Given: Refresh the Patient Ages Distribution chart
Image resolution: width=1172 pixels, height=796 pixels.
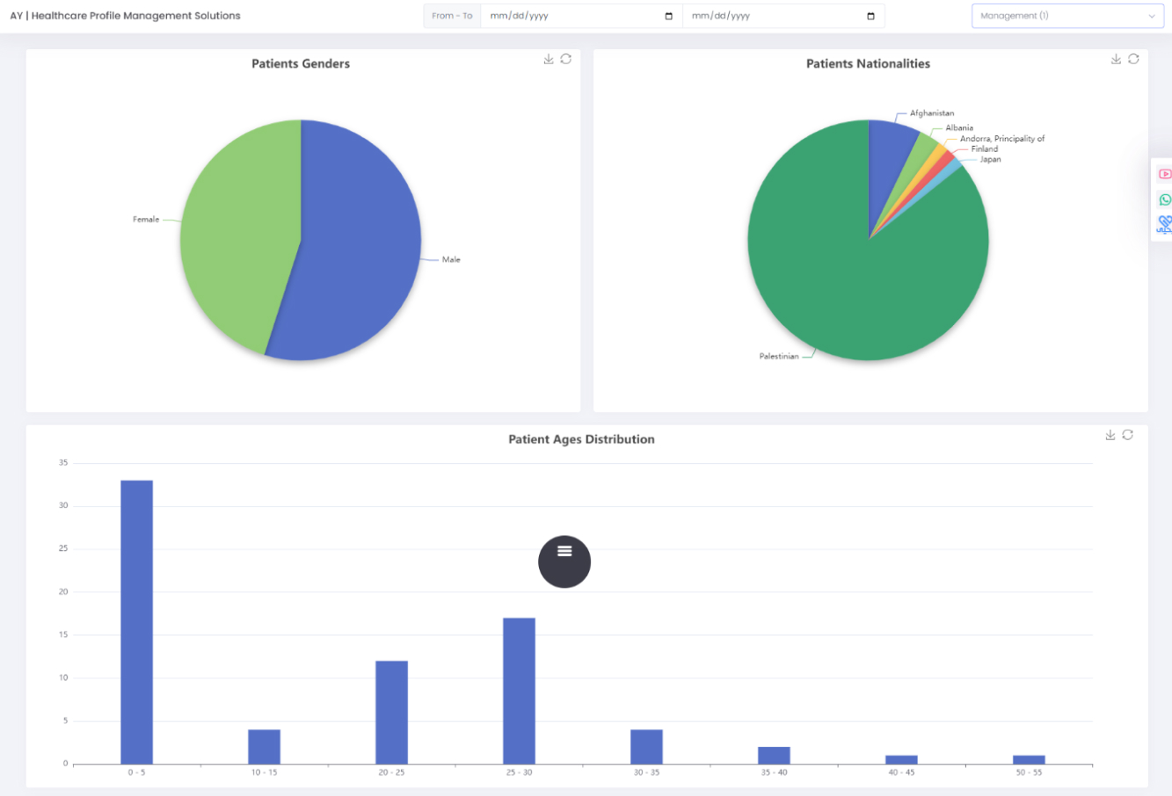Looking at the screenshot, I should pyautogui.click(x=1128, y=435).
